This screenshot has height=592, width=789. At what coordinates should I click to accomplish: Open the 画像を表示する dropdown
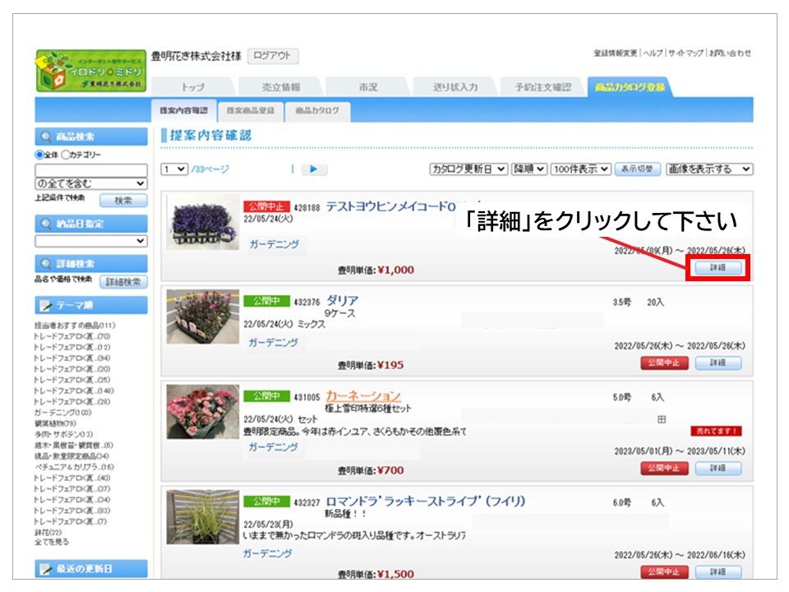click(709, 169)
